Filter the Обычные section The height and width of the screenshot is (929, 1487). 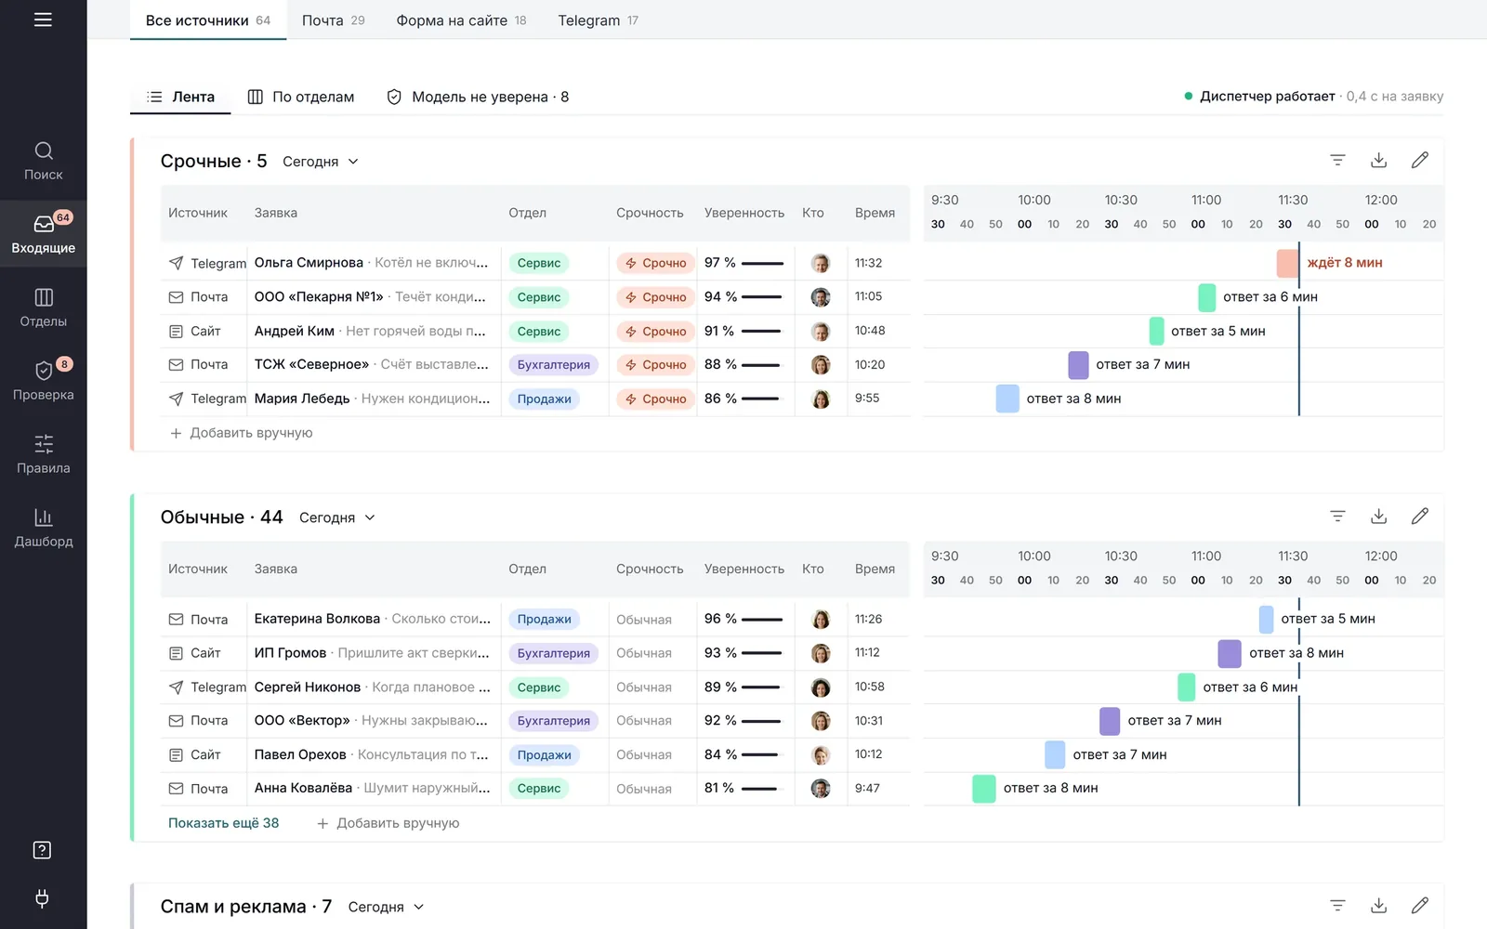pyautogui.click(x=1337, y=517)
